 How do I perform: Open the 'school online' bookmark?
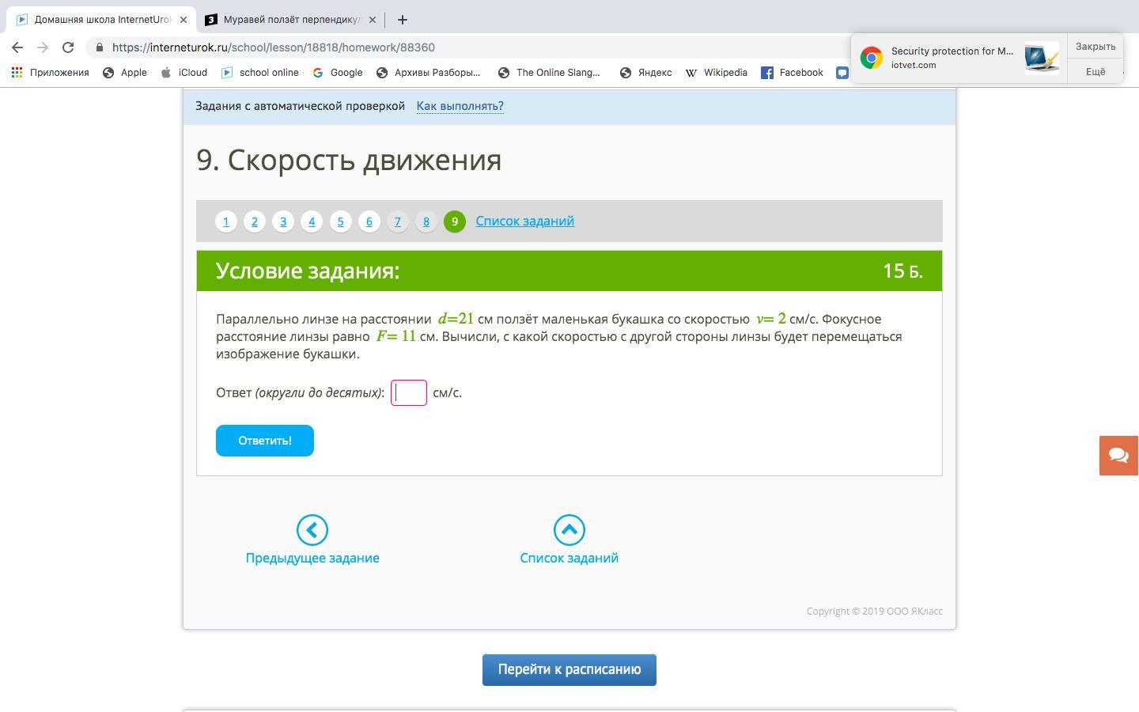pyautogui.click(x=259, y=73)
